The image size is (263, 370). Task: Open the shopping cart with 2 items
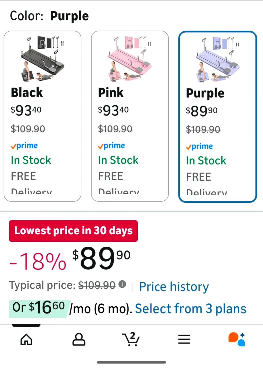[x=131, y=339]
